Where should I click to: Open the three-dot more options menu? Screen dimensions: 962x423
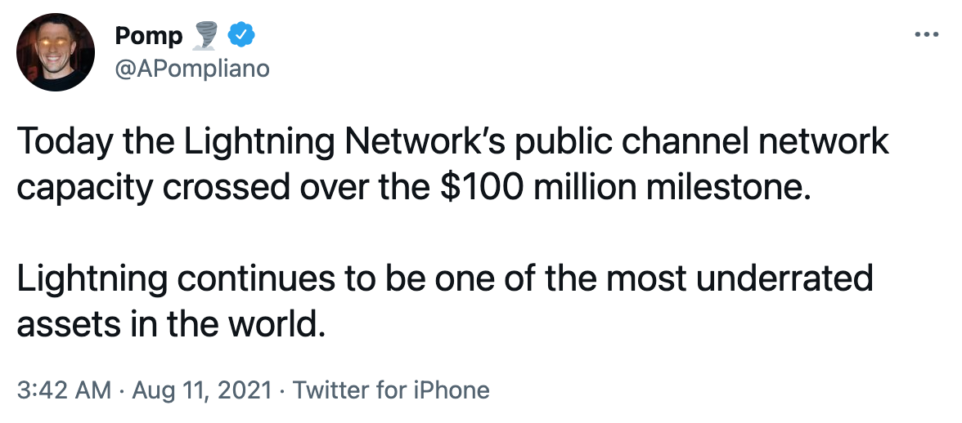(928, 34)
